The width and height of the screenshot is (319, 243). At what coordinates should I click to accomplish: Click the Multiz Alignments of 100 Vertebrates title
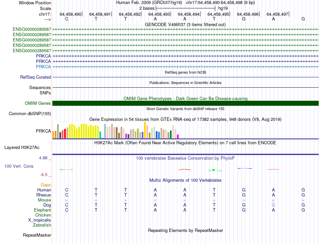(x=185, y=180)
